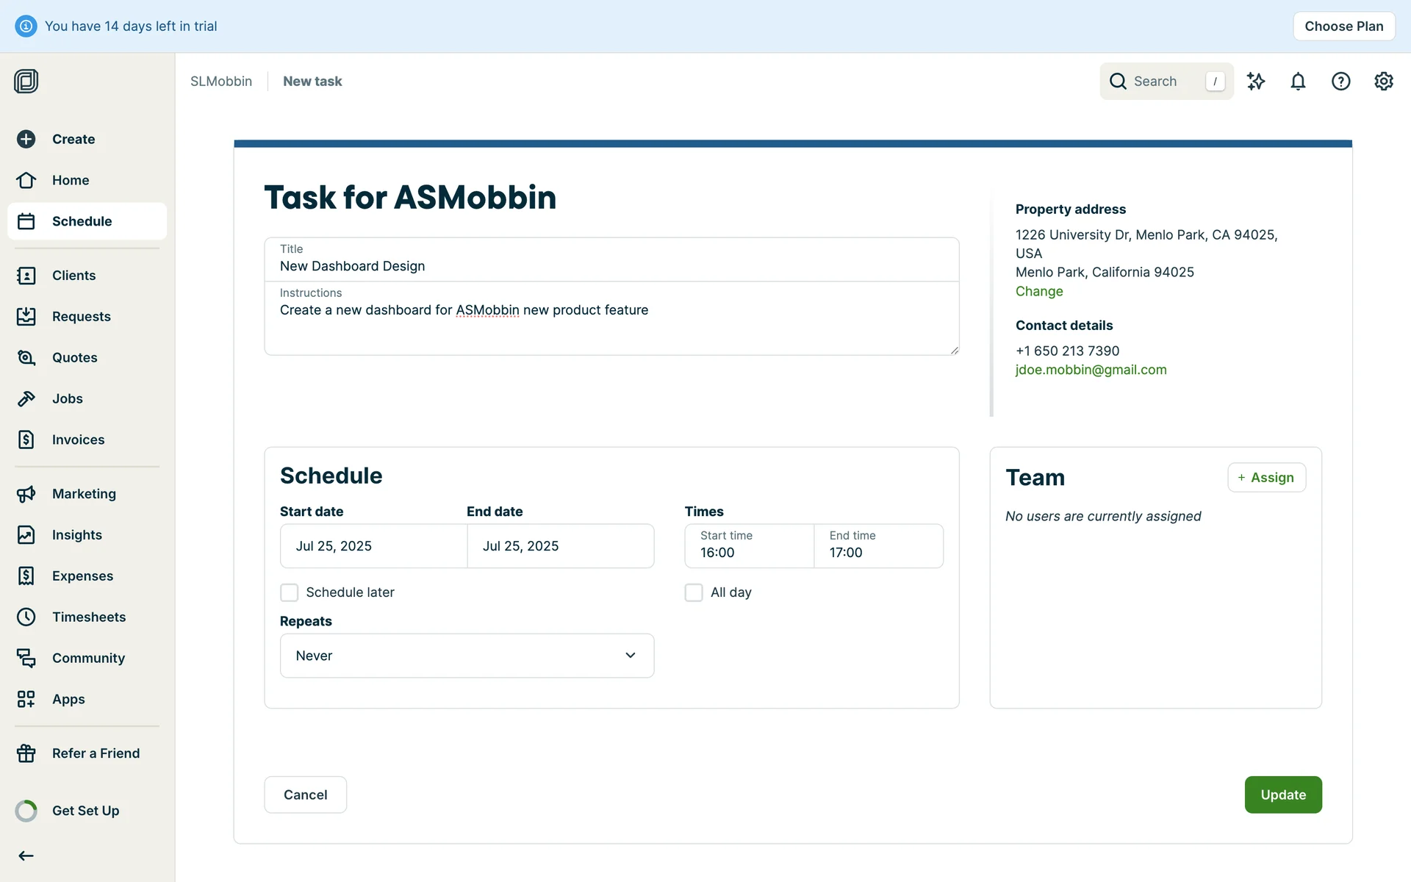Click the logo icon at top left

(26, 81)
